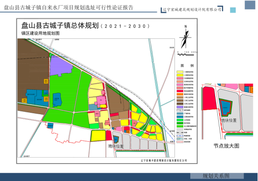Viewport: 258px width, 181px height.
Task: Pick the light yellow legend swatch
Action: coord(180,72)
